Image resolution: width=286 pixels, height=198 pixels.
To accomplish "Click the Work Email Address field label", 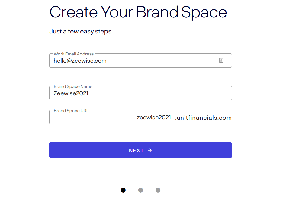I will click(73, 54).
